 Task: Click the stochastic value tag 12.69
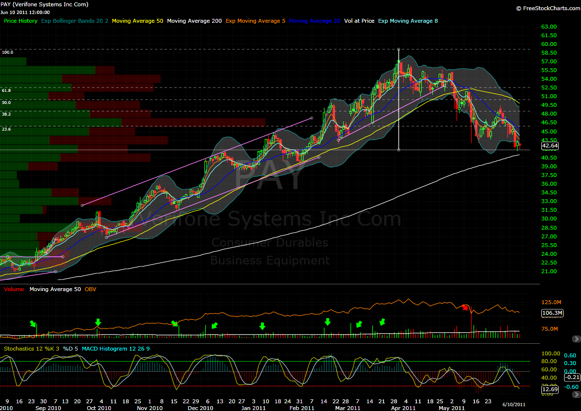click(x=550, y=389)
